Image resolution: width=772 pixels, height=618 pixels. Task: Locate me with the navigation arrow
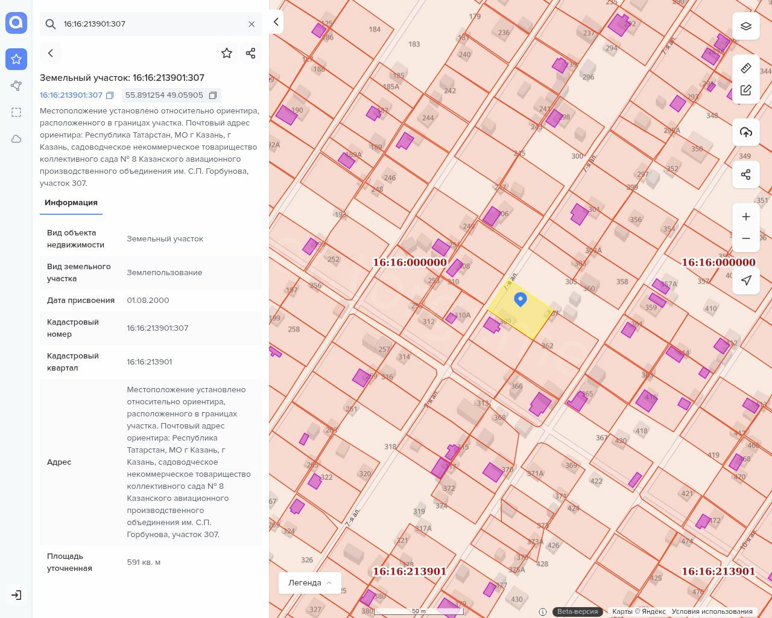tap(746, 280)
